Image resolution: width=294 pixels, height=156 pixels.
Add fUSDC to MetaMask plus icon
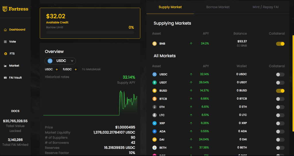76,70
